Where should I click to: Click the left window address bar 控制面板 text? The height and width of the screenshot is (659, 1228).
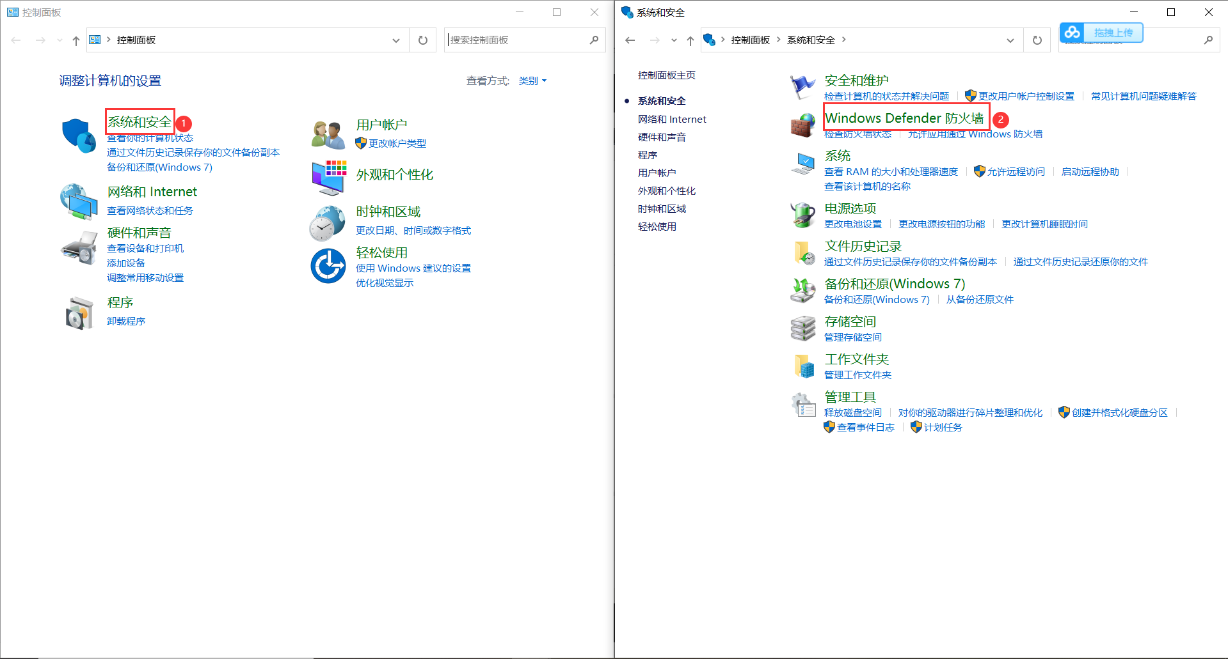coord(136,40)
